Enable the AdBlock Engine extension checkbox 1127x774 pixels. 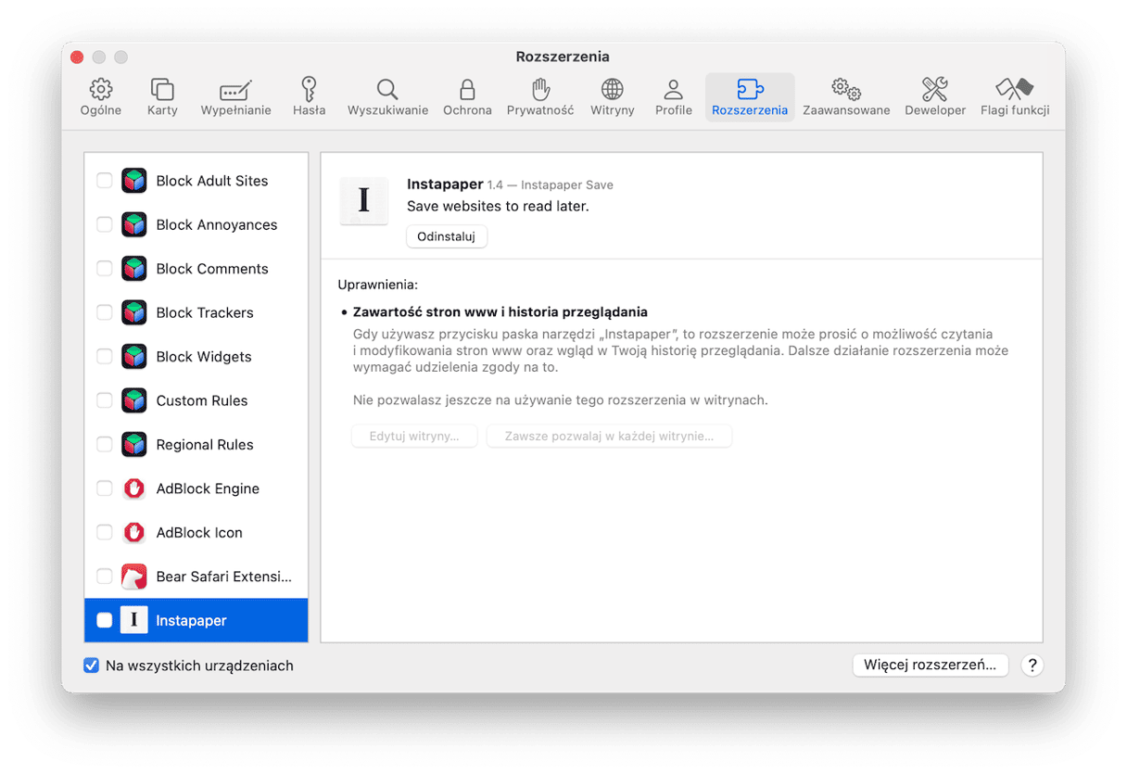105,489
